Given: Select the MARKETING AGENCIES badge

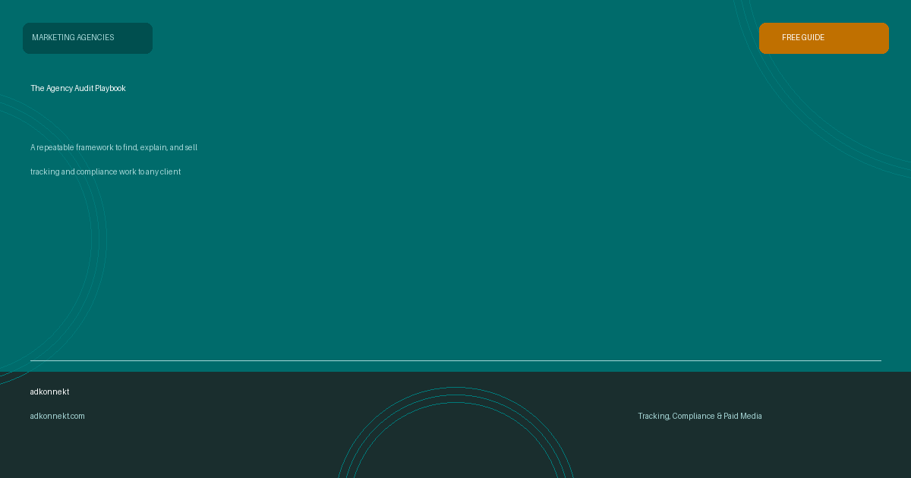Looking at the screenshot, I should point(87,38).
